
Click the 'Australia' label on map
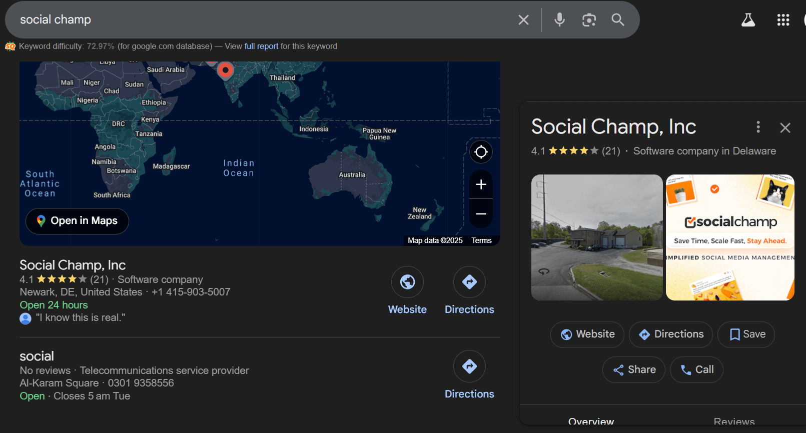pyautogui.click(x=352, y=175)
